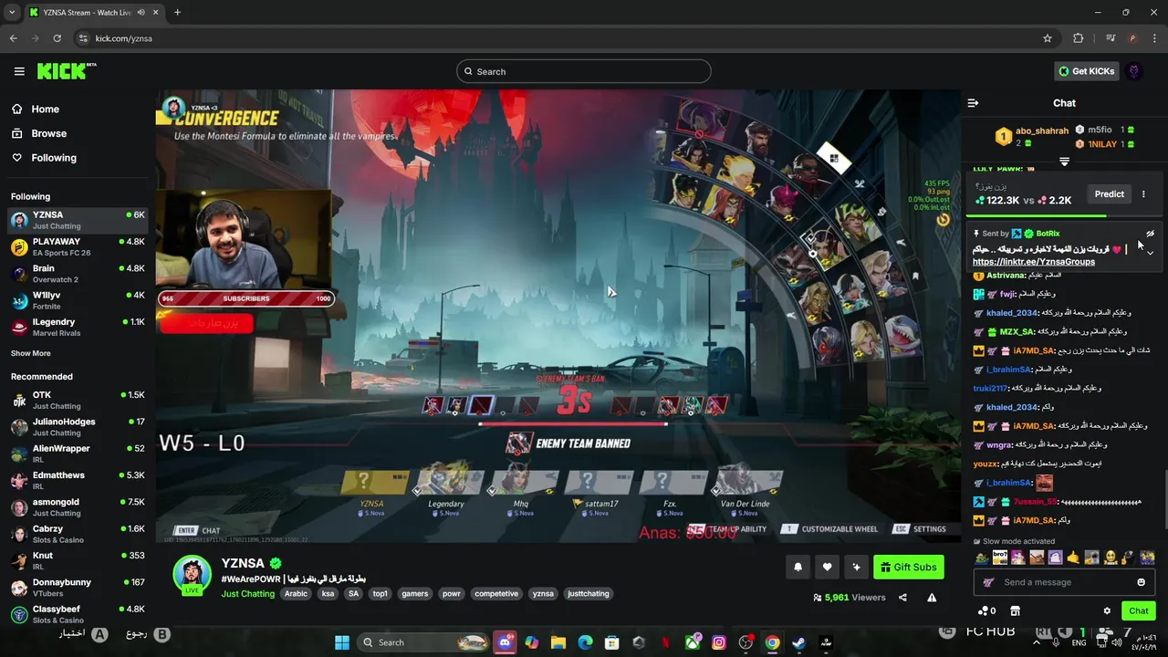Image resolution: width=1168 pixels, height=657 pixels.
Task: Click the KICK logo
Action: coord(66,71)
